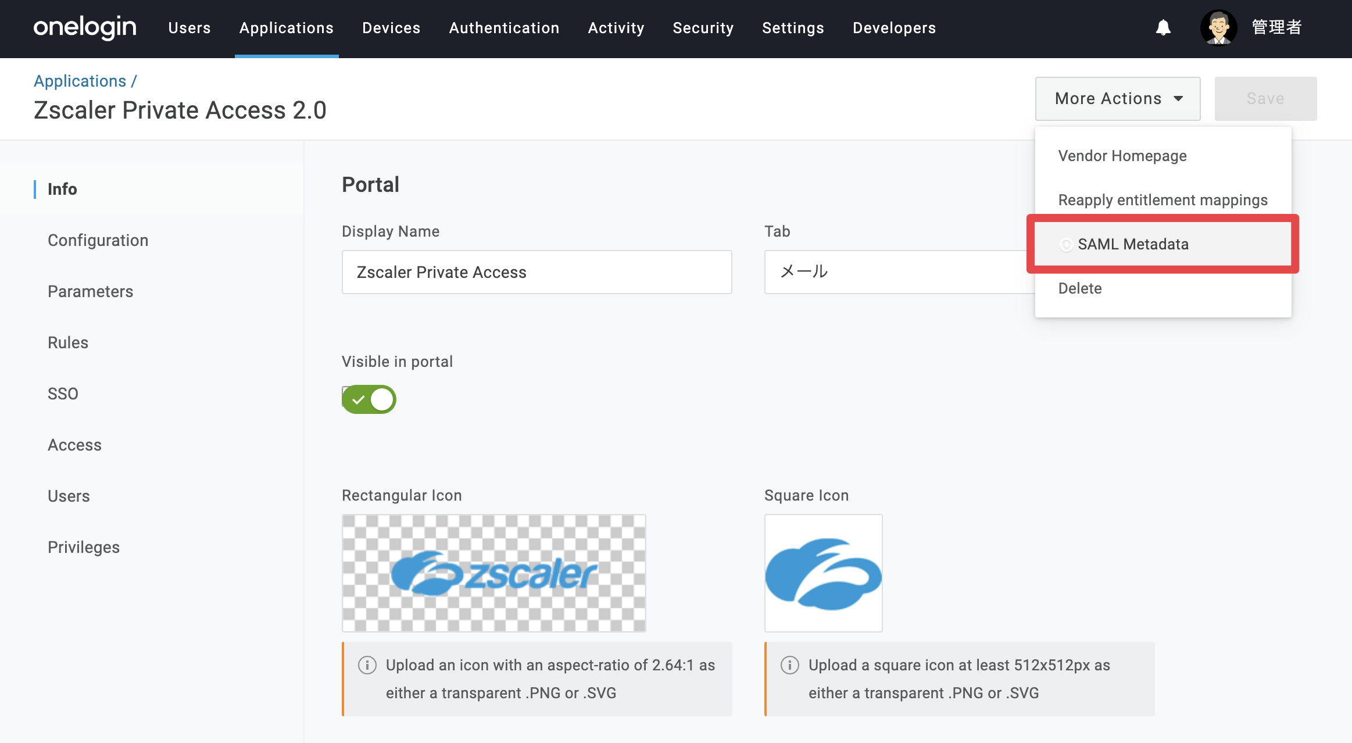Click the rectangular Zscaler icon image

click(493, 573)
